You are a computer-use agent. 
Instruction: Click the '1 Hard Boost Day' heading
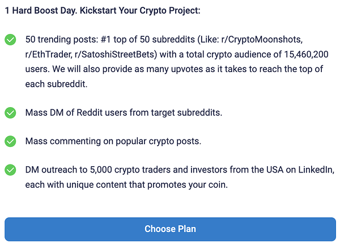(41, 11)
